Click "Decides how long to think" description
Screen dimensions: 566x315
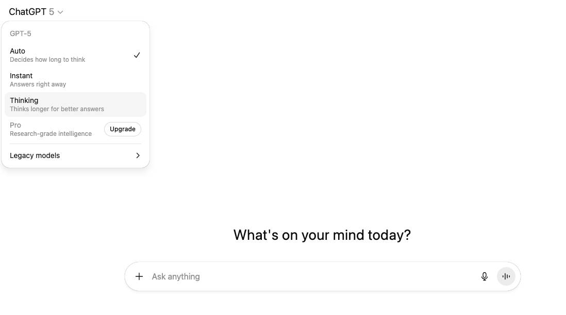(x=47, y=60)
